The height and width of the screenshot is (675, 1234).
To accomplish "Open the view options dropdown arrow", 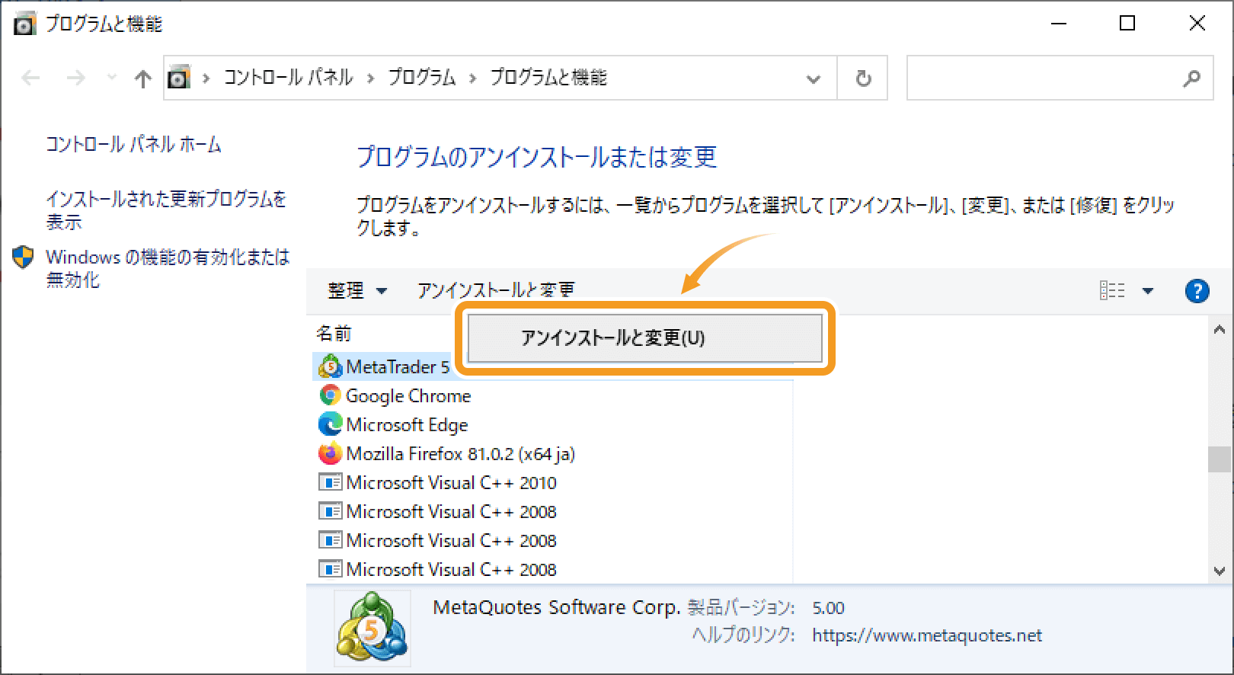I will pyautogui.click(x=1148, y=290).
